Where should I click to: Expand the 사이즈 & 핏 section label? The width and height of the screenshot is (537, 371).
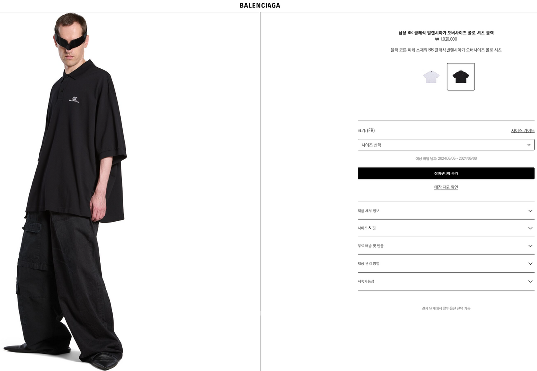point(367,228)
